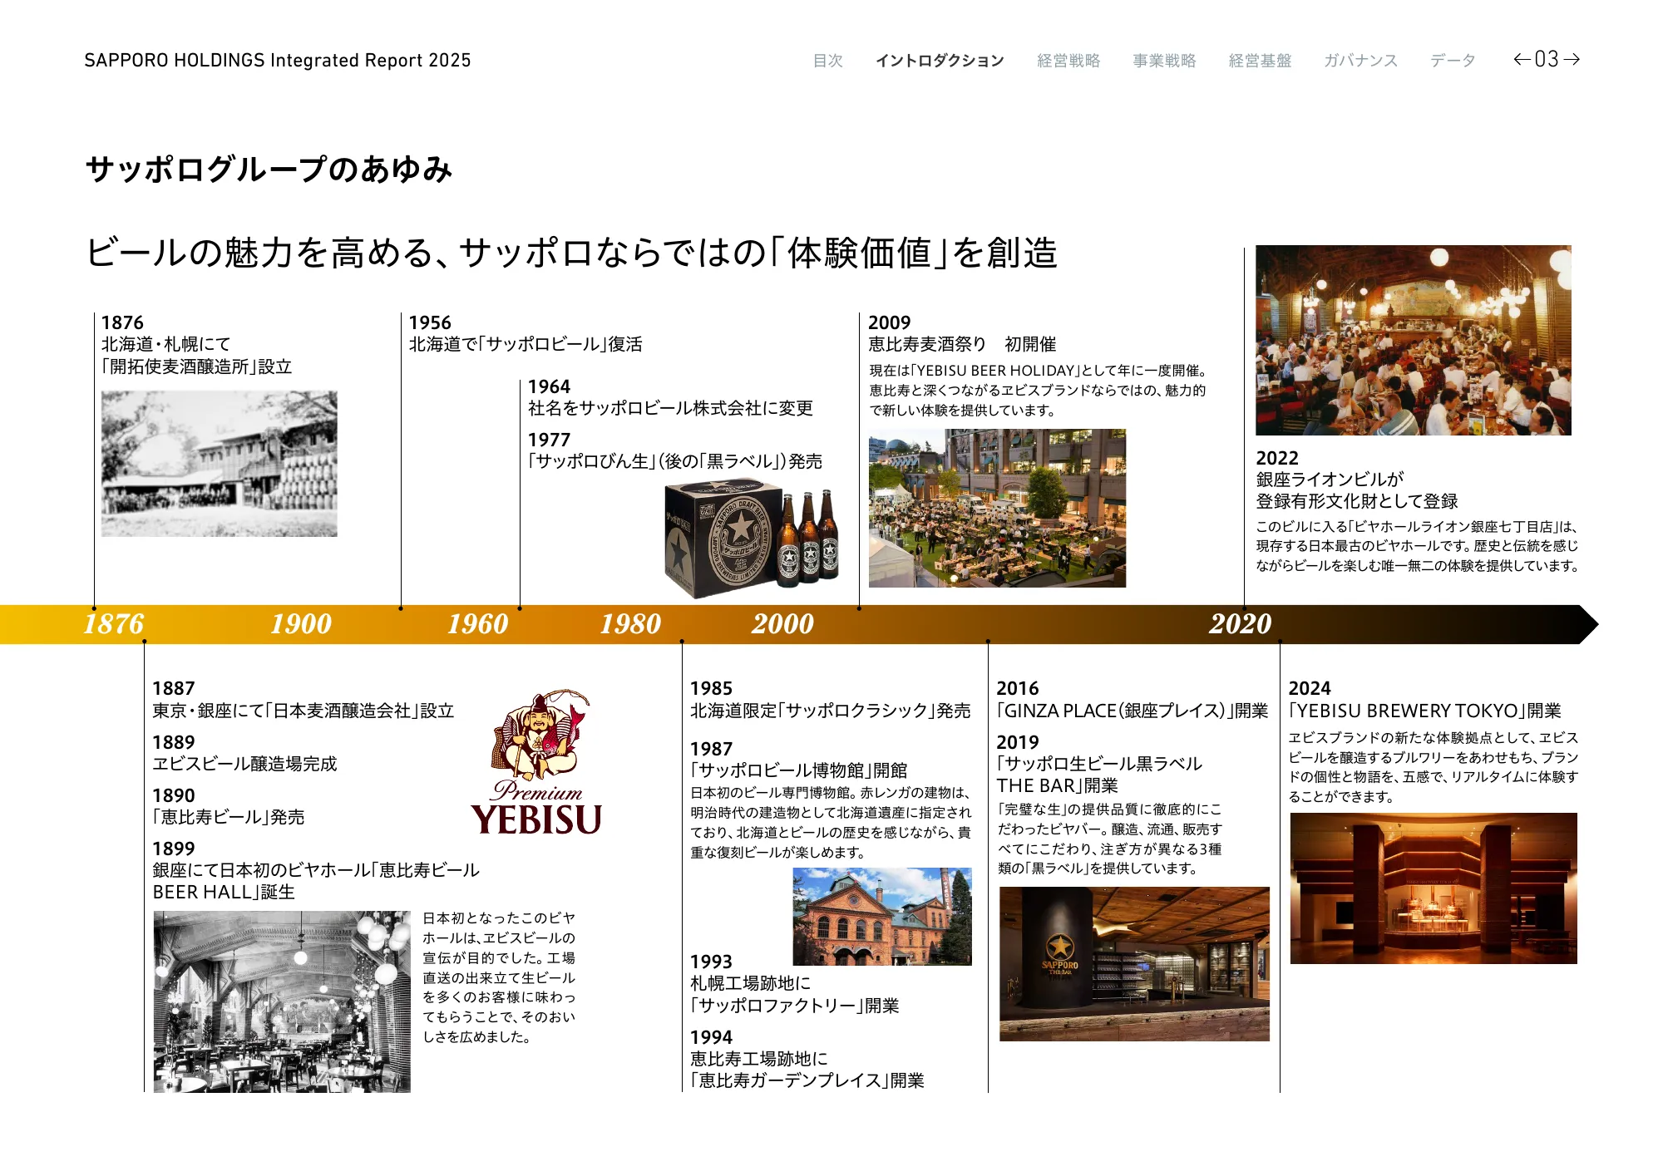The image size is (1663, 1176).
Task: Open the データ navigation tab
Action: 1453,61
